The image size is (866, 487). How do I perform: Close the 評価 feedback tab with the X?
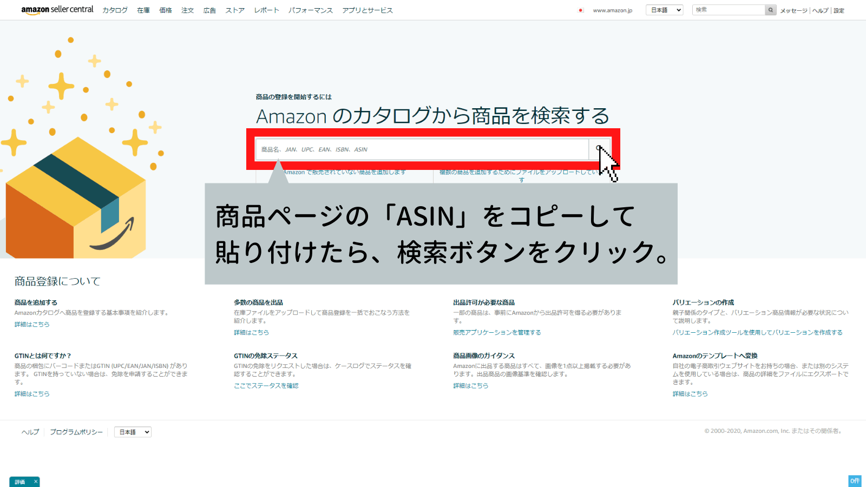[36, 482]
